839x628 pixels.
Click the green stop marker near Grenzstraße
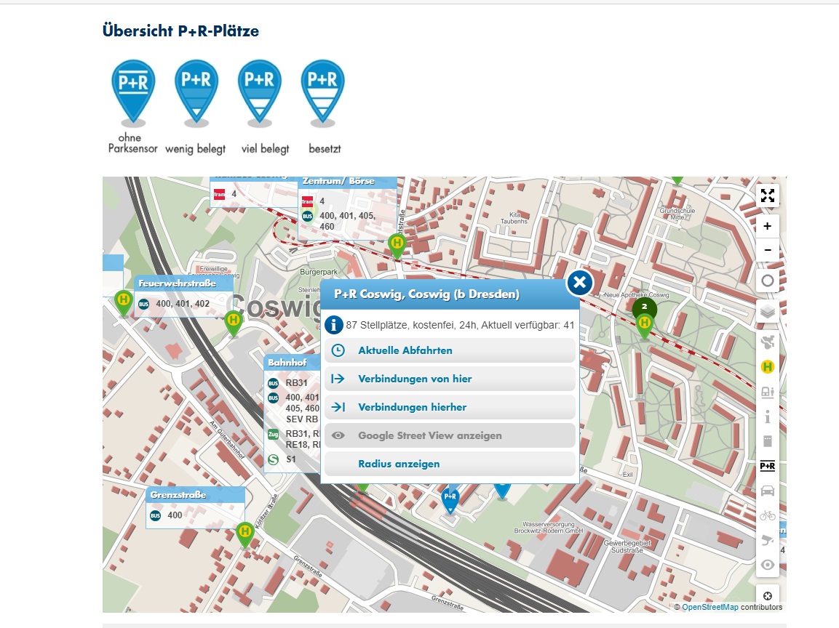point(245,534)
